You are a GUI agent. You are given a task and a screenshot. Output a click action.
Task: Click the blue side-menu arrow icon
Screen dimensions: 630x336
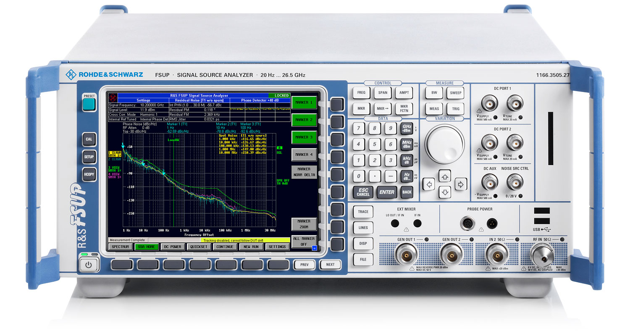point(314,249)
